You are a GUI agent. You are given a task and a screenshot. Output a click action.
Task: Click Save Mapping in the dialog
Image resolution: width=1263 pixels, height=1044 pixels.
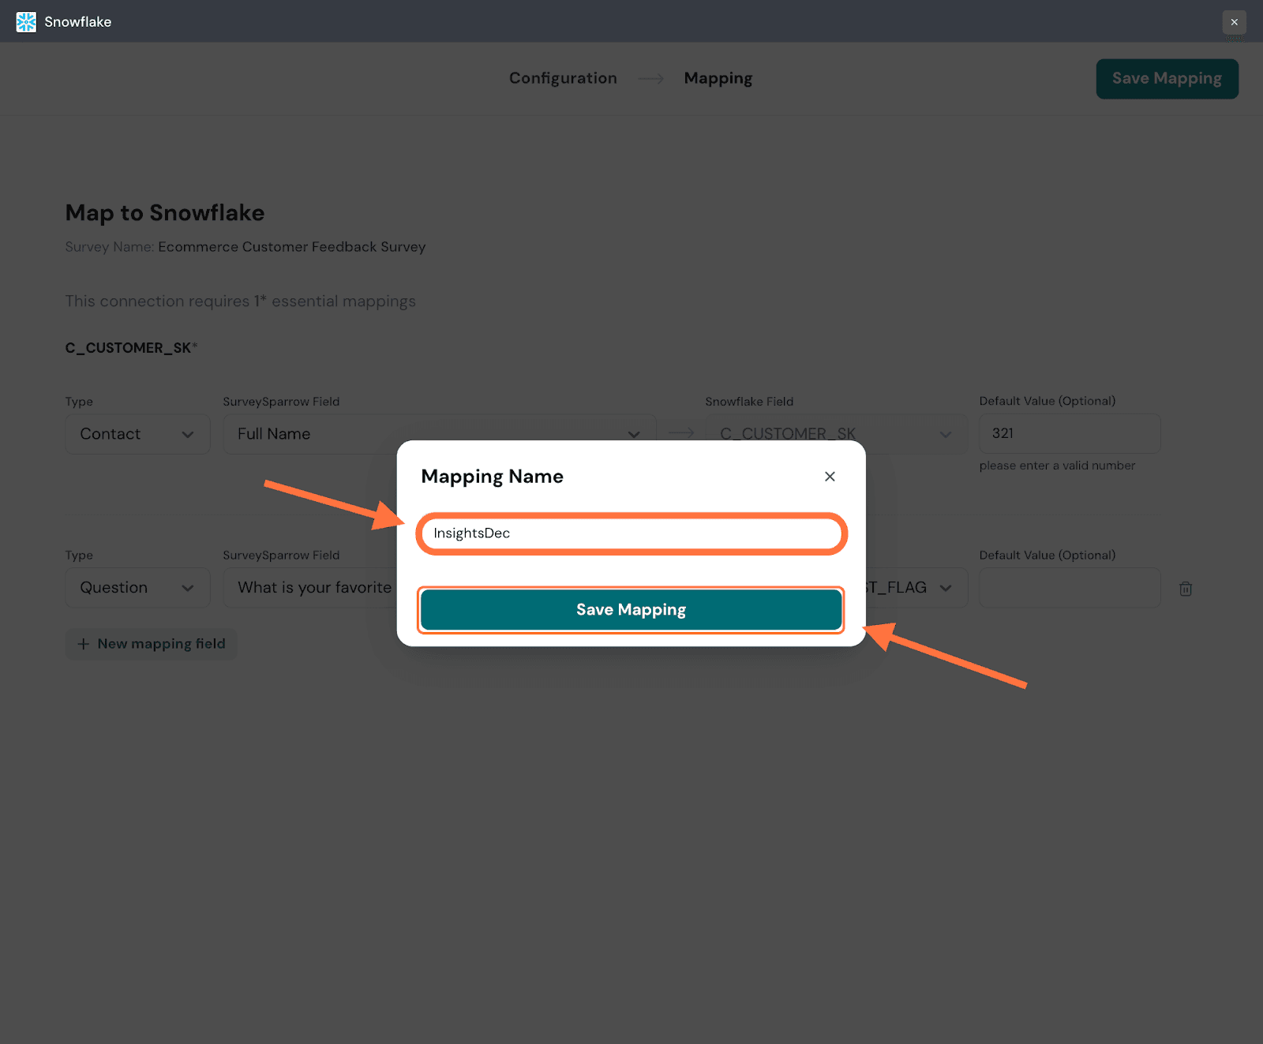(631, 610)
